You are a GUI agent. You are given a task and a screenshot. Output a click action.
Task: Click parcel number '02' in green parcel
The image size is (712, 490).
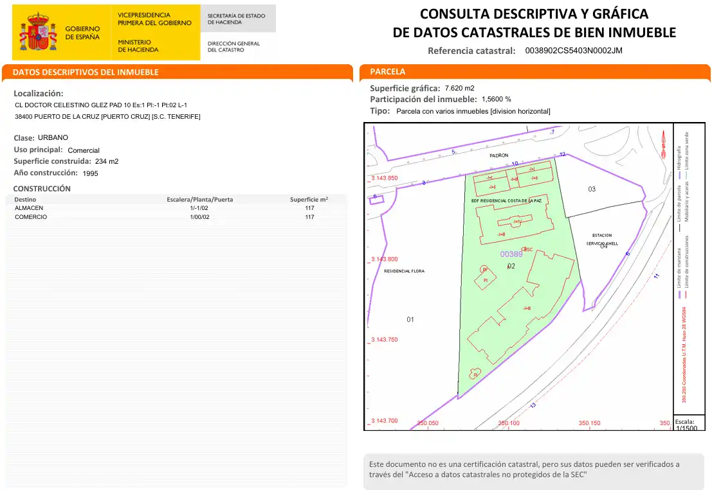click(x=511, y=266)
